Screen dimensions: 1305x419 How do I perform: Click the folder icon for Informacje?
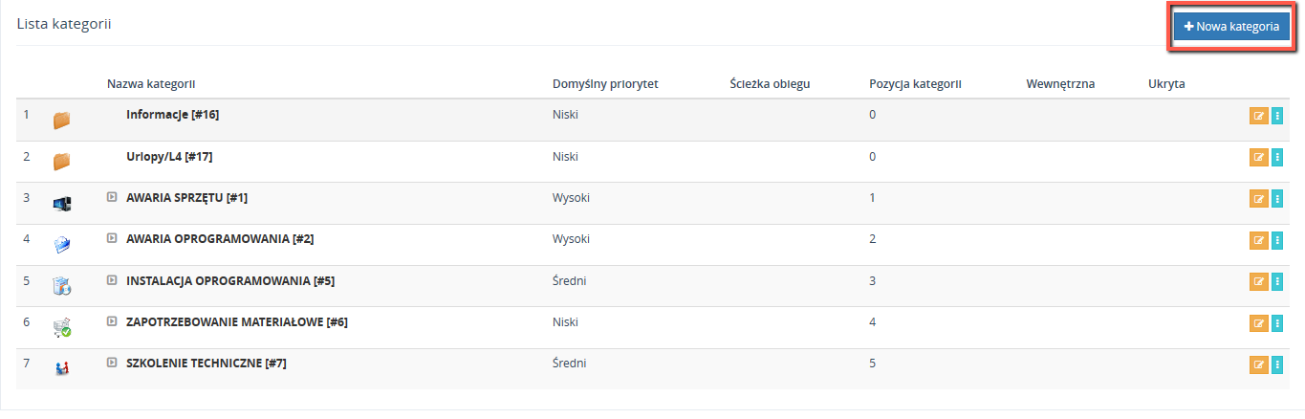pos(62,120)
